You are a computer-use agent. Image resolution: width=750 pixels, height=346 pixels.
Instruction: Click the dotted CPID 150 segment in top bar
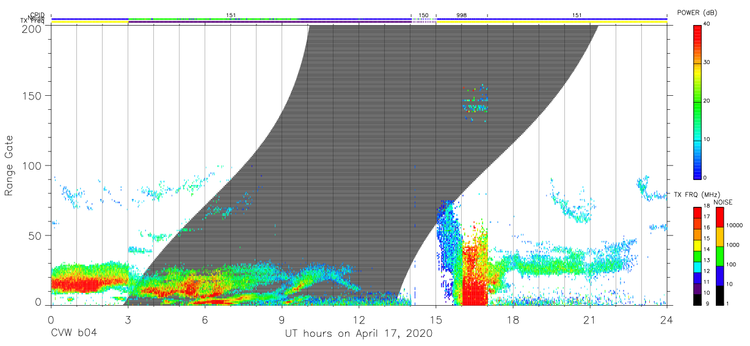click(x=423, y=20)
